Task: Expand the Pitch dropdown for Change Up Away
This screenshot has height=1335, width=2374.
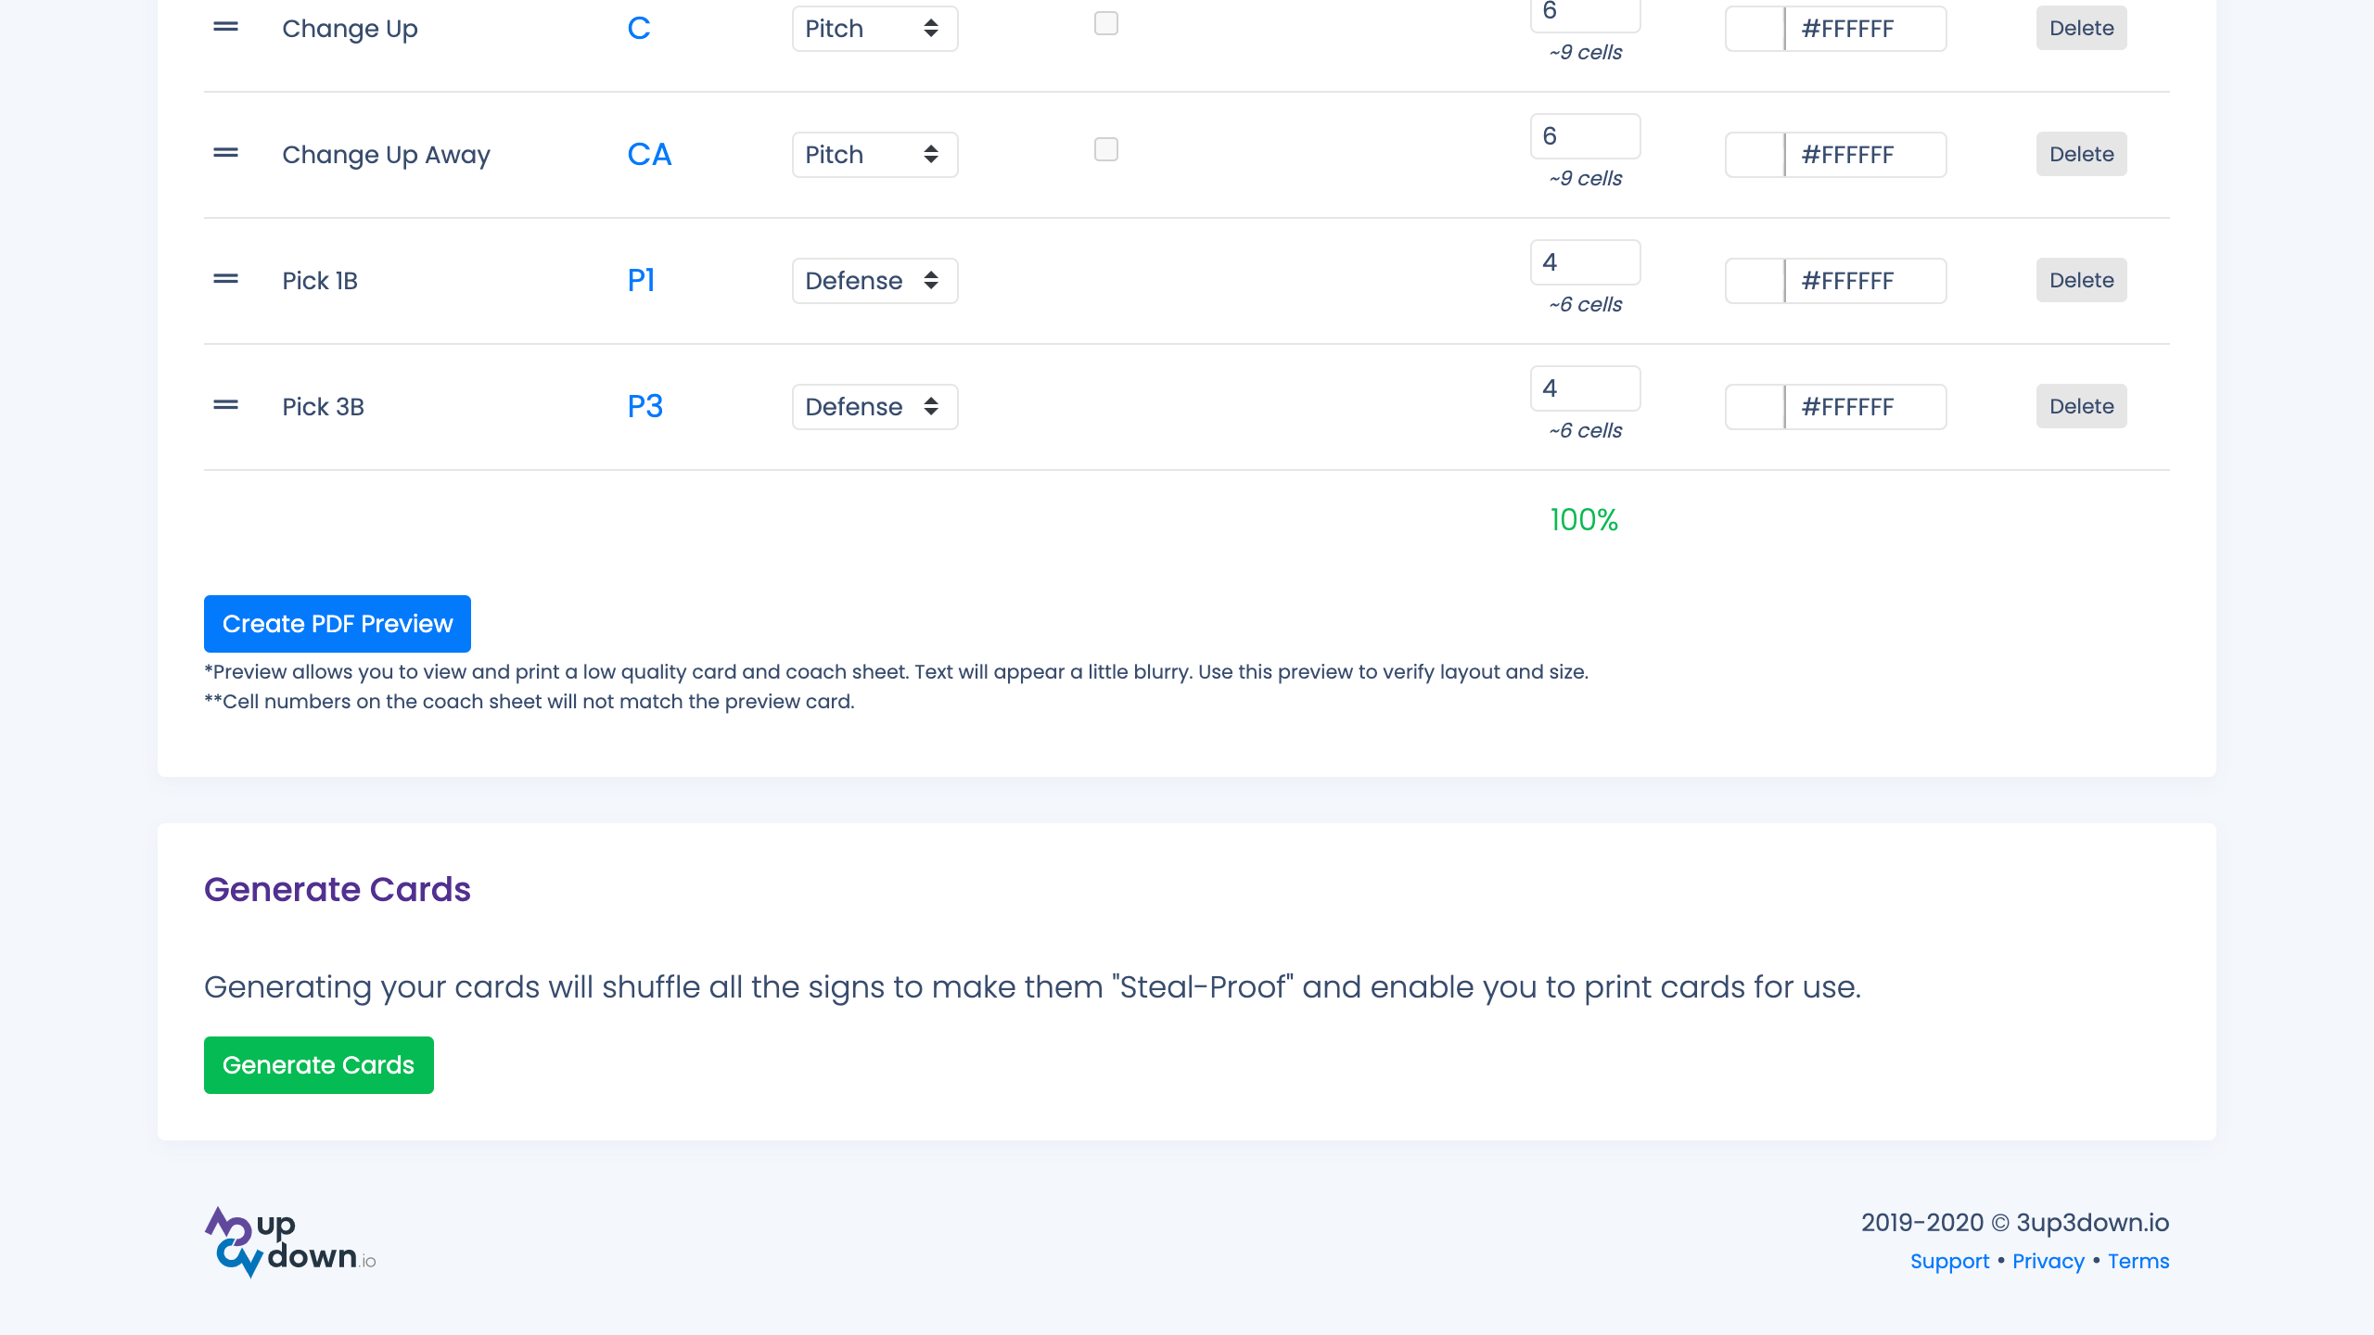Action: pyautogui.click(x=874, y=153)
